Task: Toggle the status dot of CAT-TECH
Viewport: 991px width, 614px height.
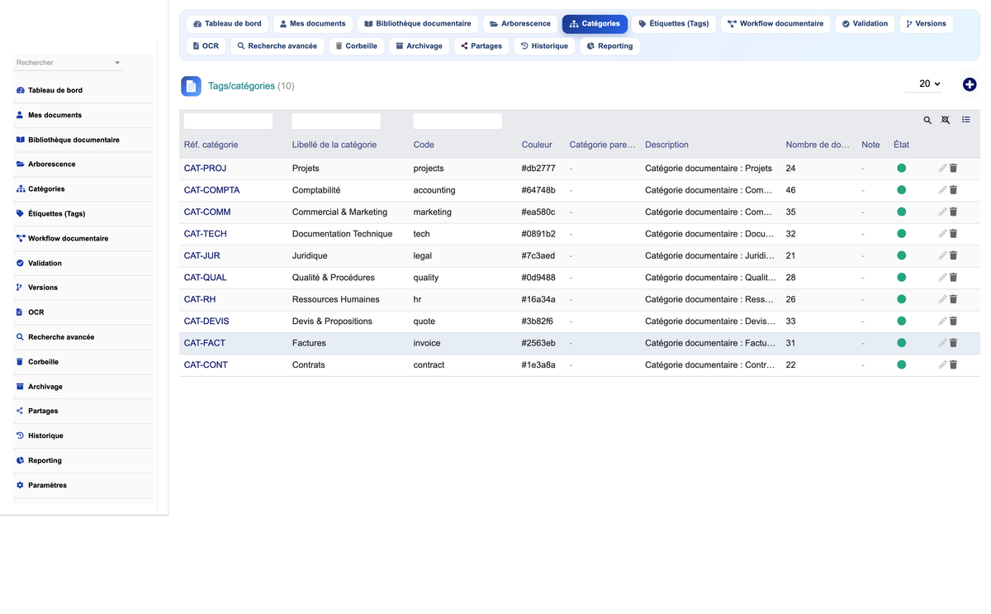Action: 901,234
